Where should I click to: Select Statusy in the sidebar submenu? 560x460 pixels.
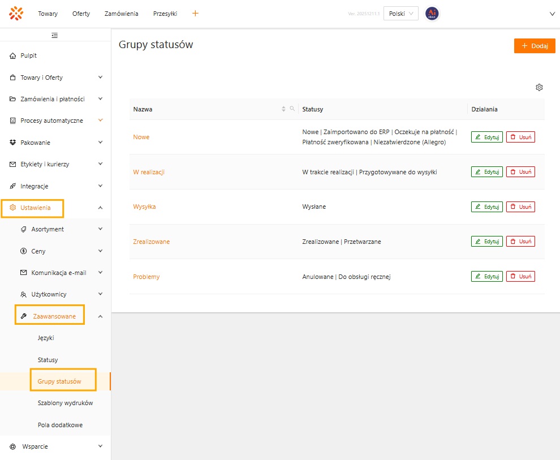(48, 360)
